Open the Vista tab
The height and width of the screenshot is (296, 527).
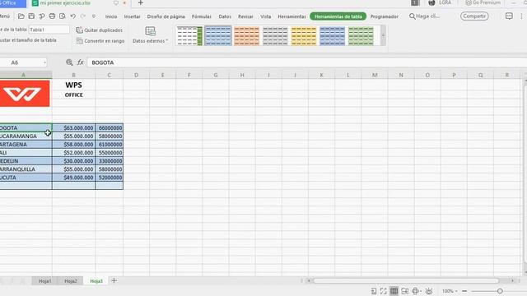[x=265, y=16]
